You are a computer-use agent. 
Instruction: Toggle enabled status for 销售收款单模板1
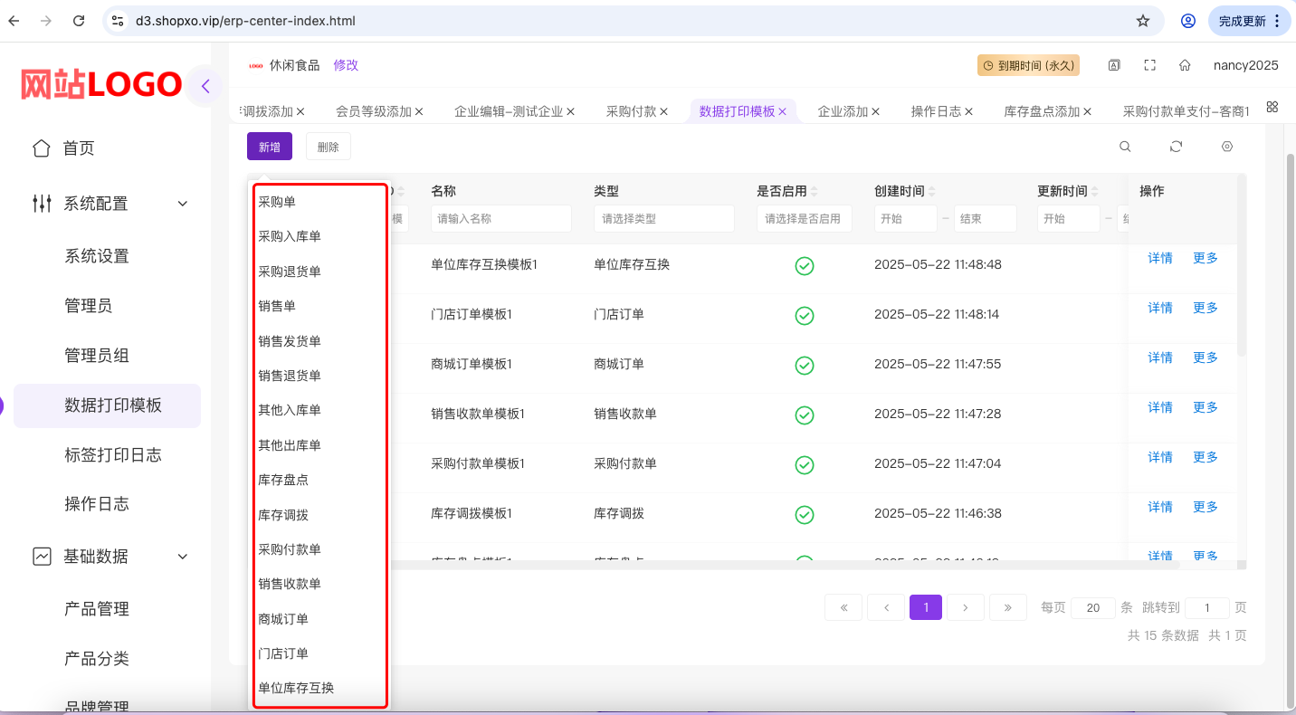(x=804, y=415)
